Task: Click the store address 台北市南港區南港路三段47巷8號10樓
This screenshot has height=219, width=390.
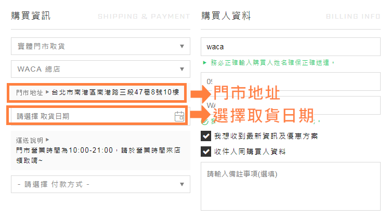Action: (115, 92)
